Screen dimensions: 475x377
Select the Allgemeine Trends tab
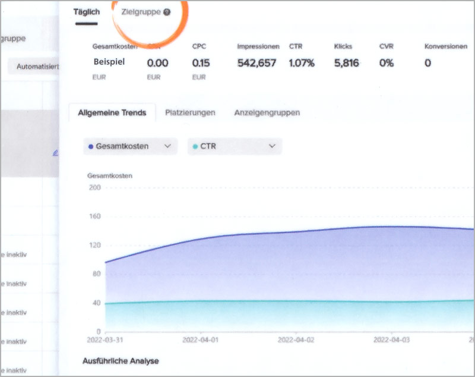(112, 113)
